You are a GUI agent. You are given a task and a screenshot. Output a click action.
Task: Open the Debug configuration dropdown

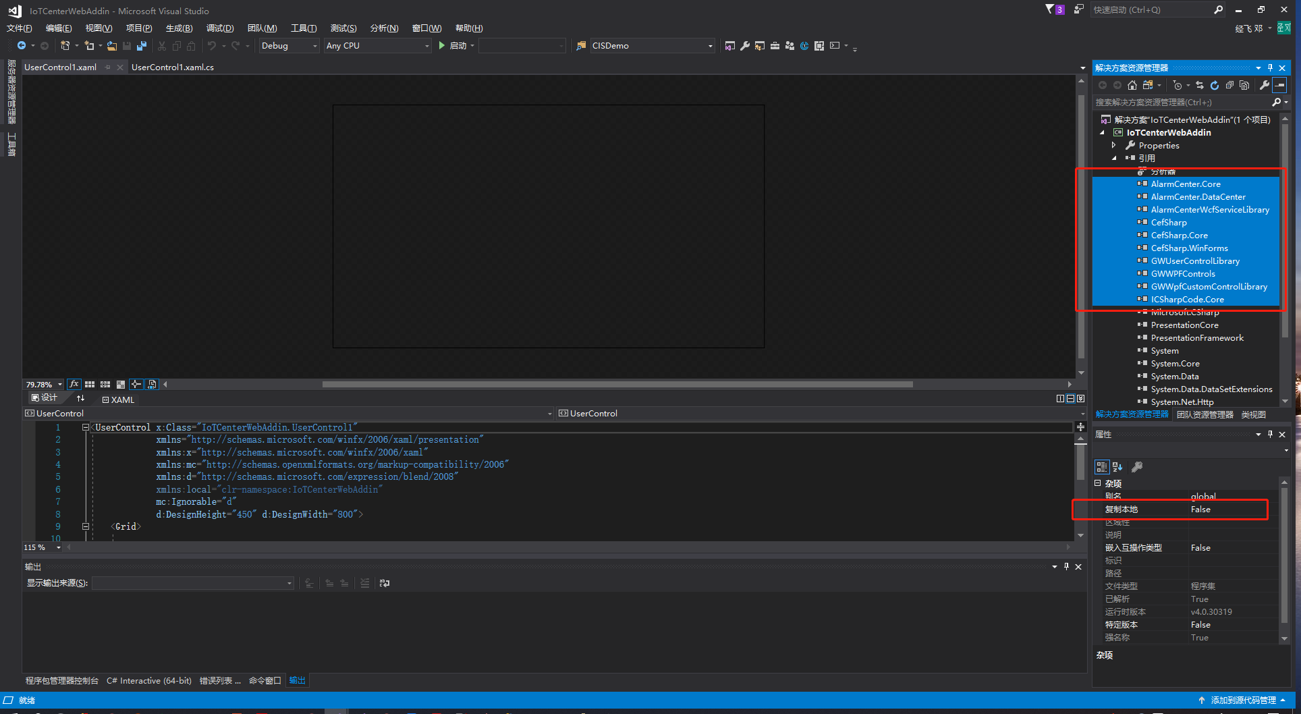[289, 46]
